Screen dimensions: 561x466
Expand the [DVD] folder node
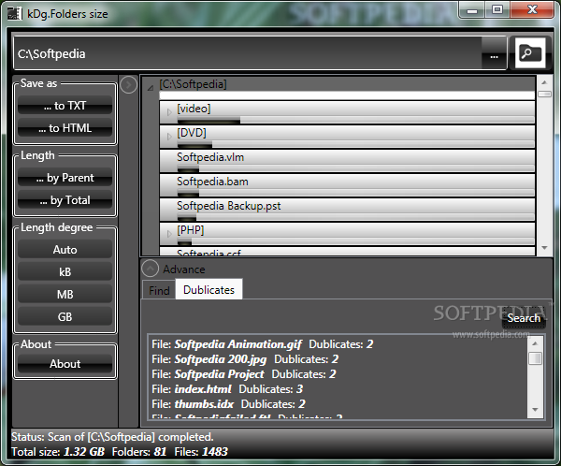coord(169,137)
